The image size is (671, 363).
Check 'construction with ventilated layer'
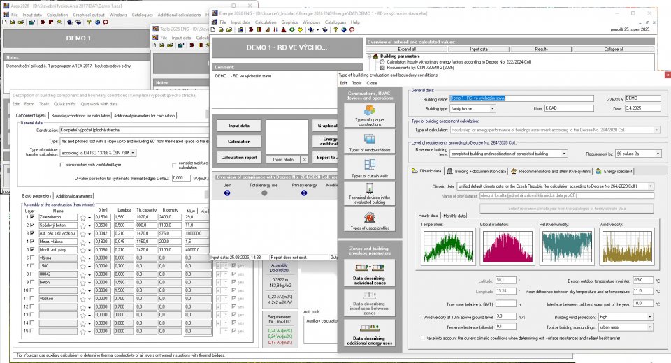point(62,165)
